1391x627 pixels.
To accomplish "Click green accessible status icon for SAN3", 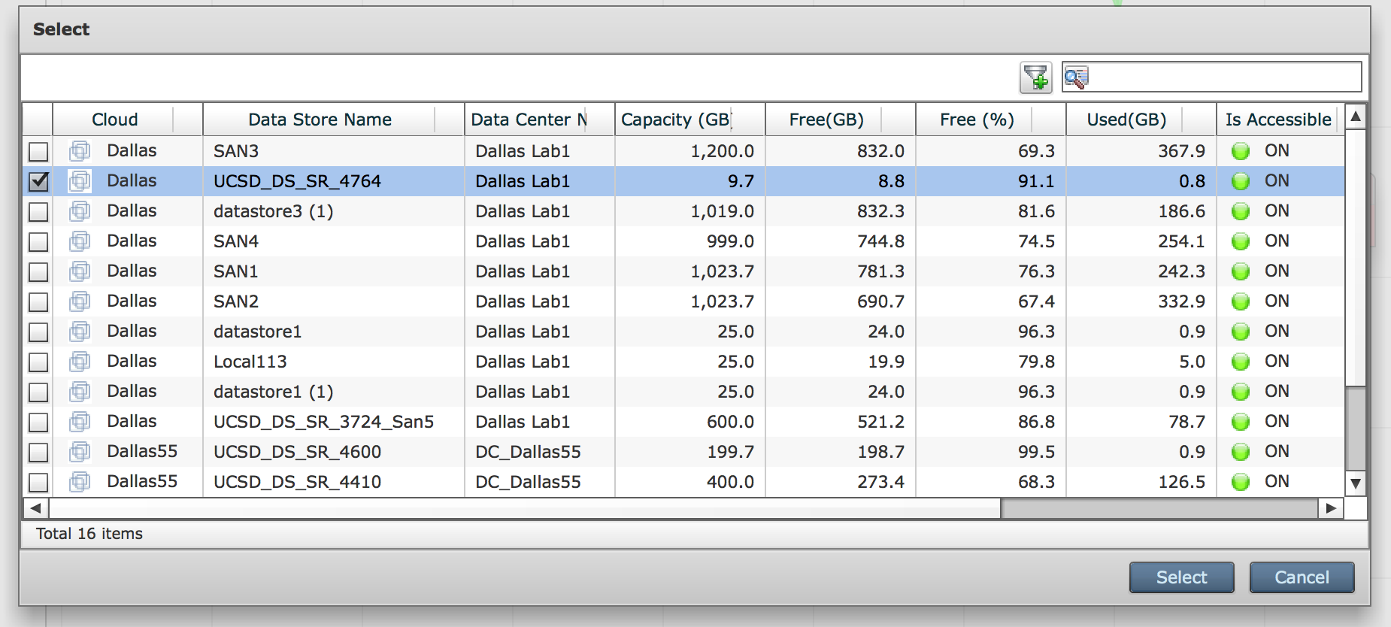I will coord(1241,151).
